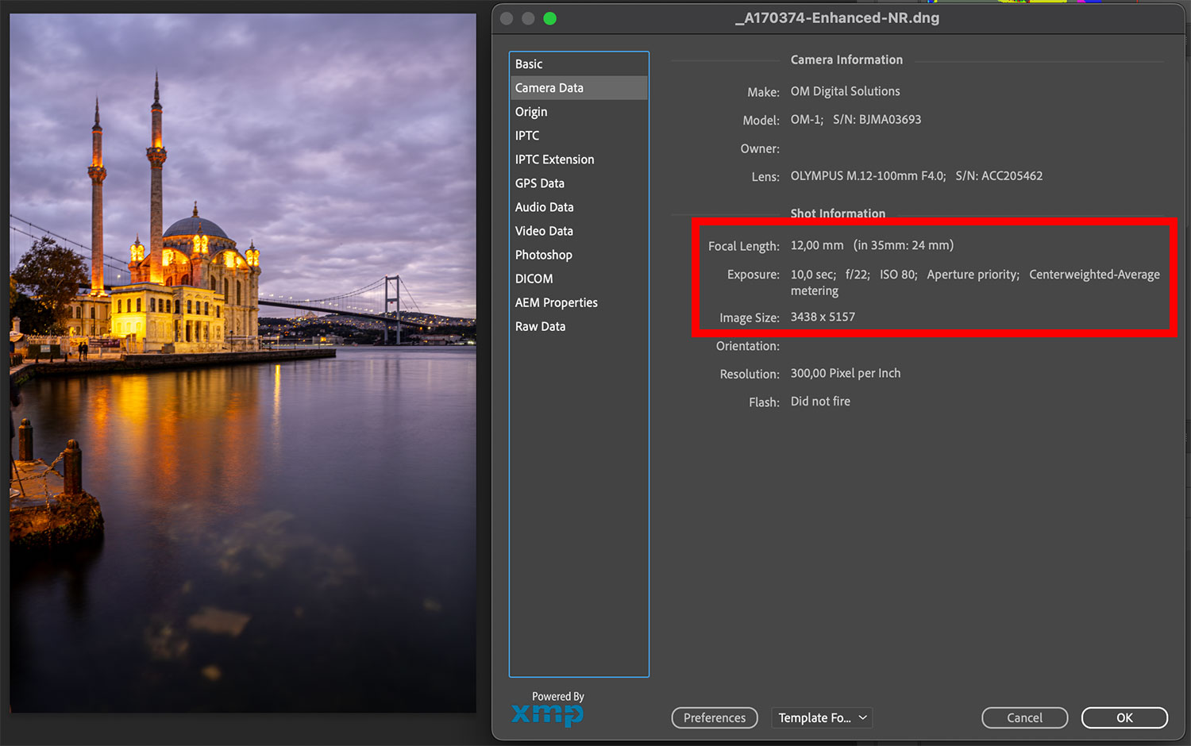Viewport: 1191px width, 746px height.
Task: Open the Photoshop metadata section
Action: tap(543, 255)
